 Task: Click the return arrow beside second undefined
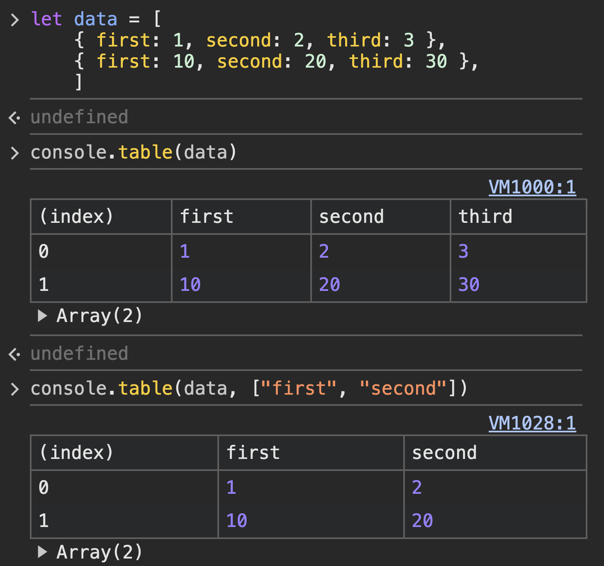click(x=15, y=354)
